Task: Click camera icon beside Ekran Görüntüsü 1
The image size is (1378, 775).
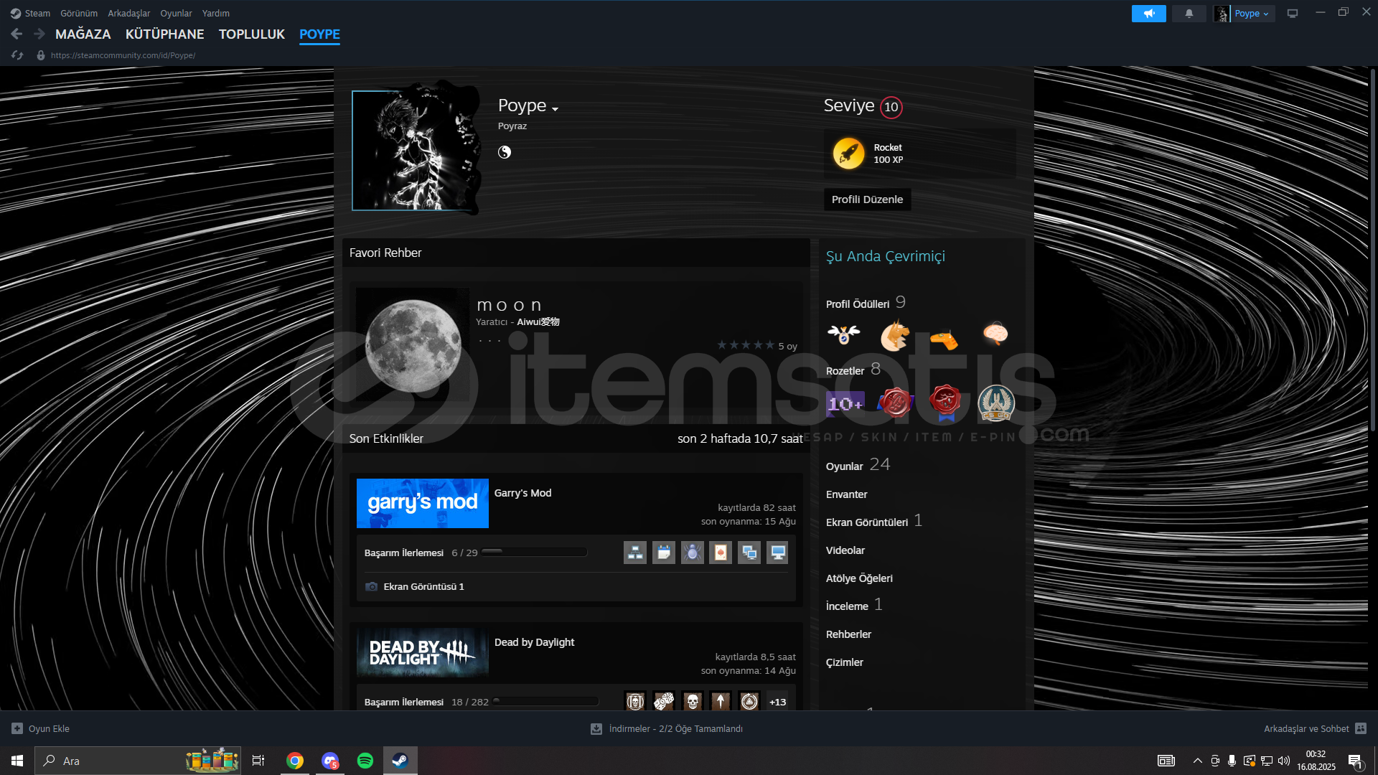Action: click(371, 586)
